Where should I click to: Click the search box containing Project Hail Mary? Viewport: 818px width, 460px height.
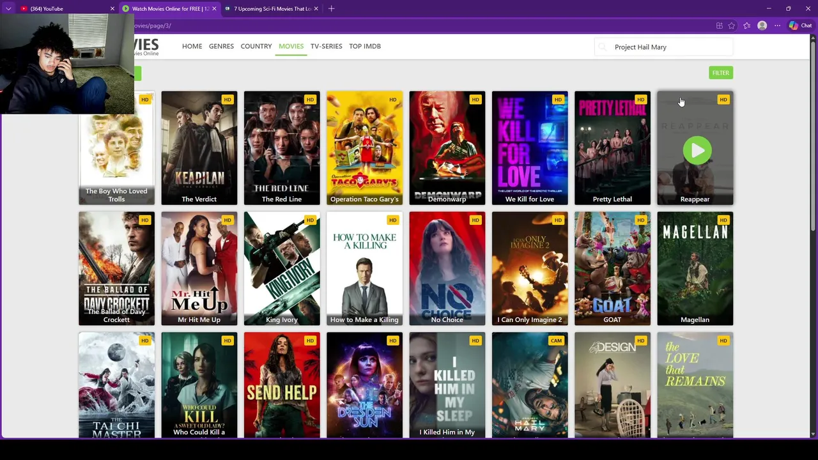click(x=664, y=47)
